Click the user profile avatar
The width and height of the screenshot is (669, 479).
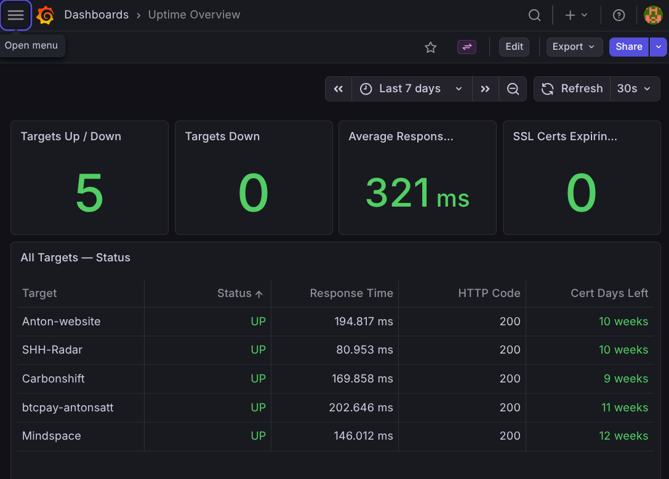652,15
